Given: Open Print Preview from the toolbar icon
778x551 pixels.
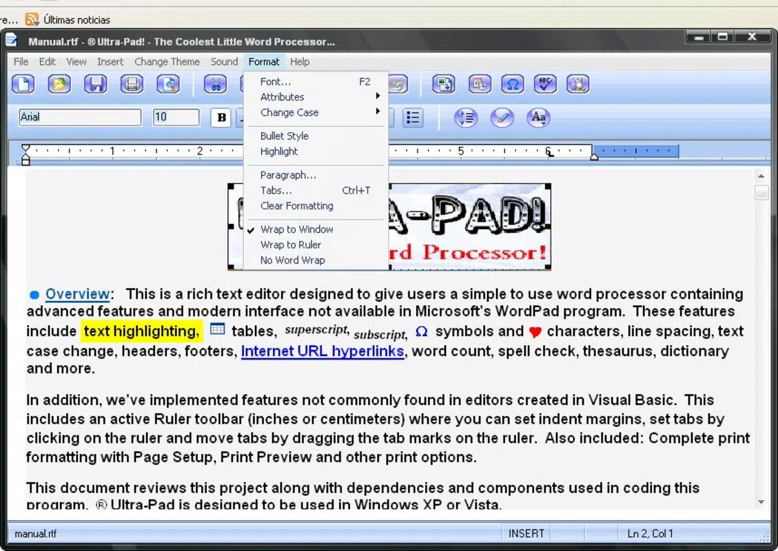Looking at the screenshot, I should (x=168, y=84).
